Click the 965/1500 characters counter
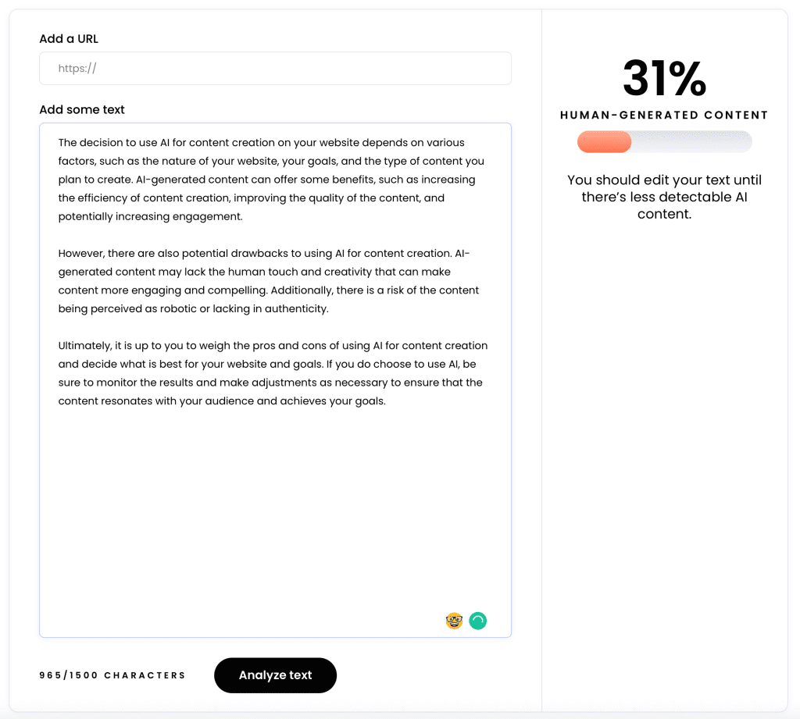This screenshot has height=719, width=800. (112, 675)
